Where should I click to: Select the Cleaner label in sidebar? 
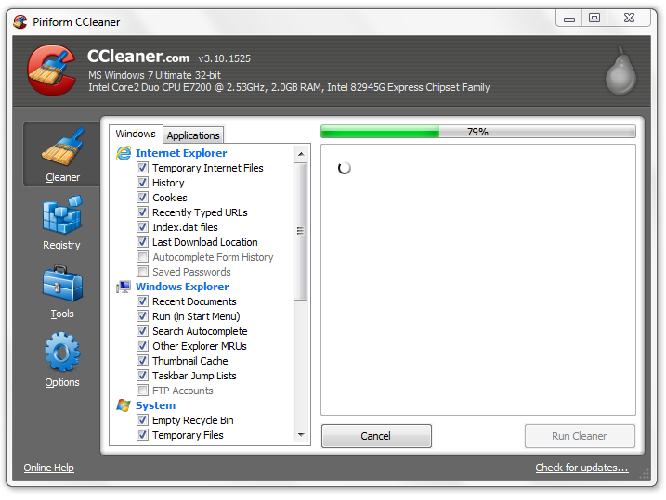tap(62, 177)
